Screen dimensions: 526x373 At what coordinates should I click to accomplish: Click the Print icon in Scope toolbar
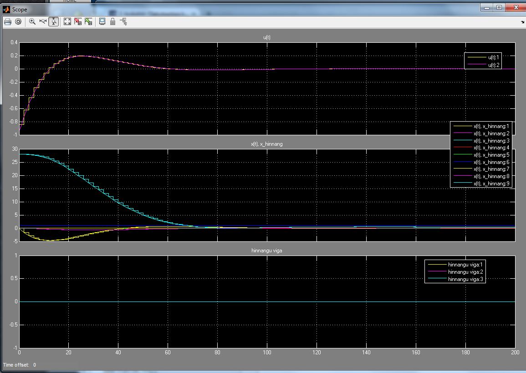click(x=8, y=22)
